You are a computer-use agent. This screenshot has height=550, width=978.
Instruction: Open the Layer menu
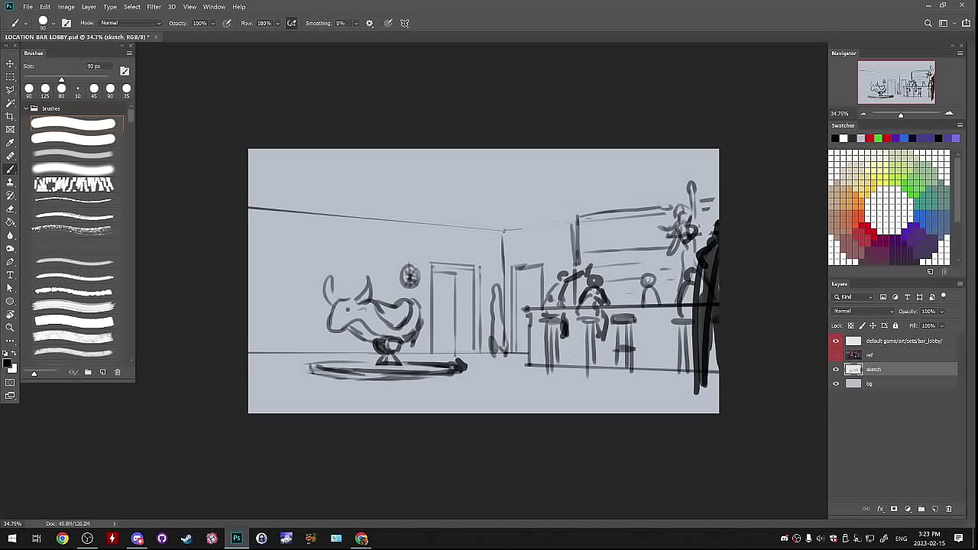click(x=89, y=7)
